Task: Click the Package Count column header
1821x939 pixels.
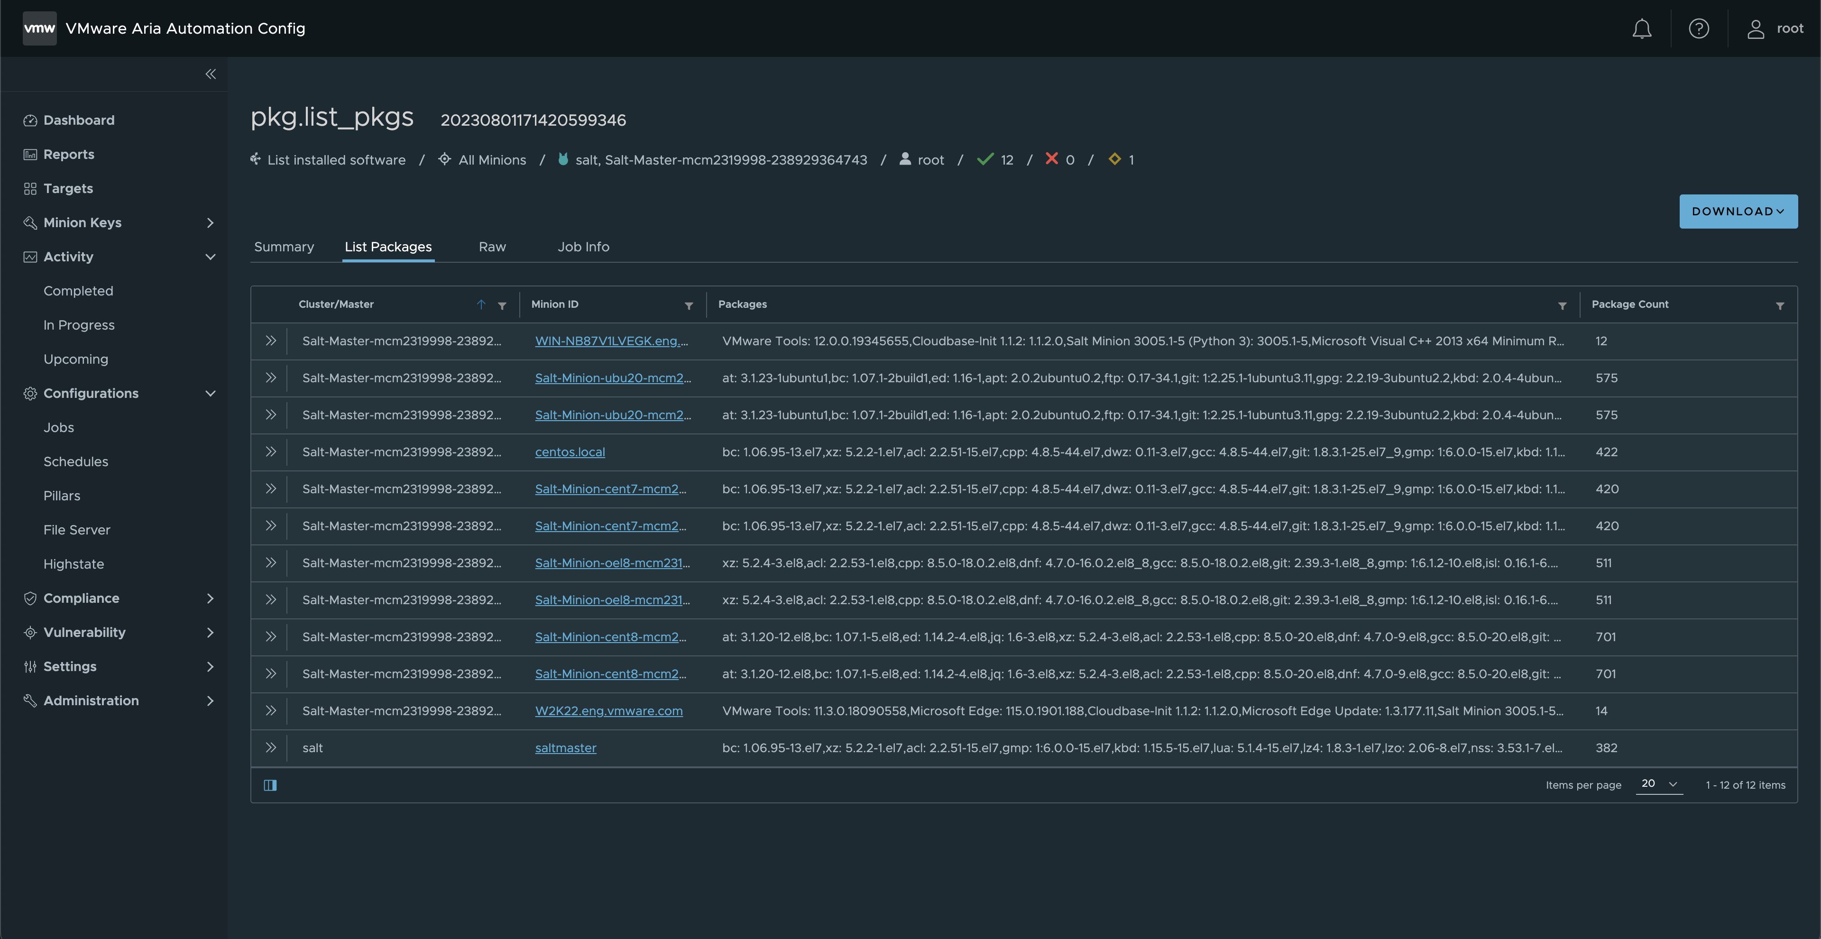Action: click(x=1630, y=304)
